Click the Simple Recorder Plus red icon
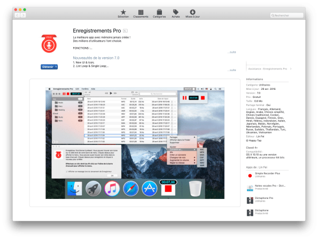Image resolution: width=318 pixels, height=239 pixels. (x=250, y=176)
